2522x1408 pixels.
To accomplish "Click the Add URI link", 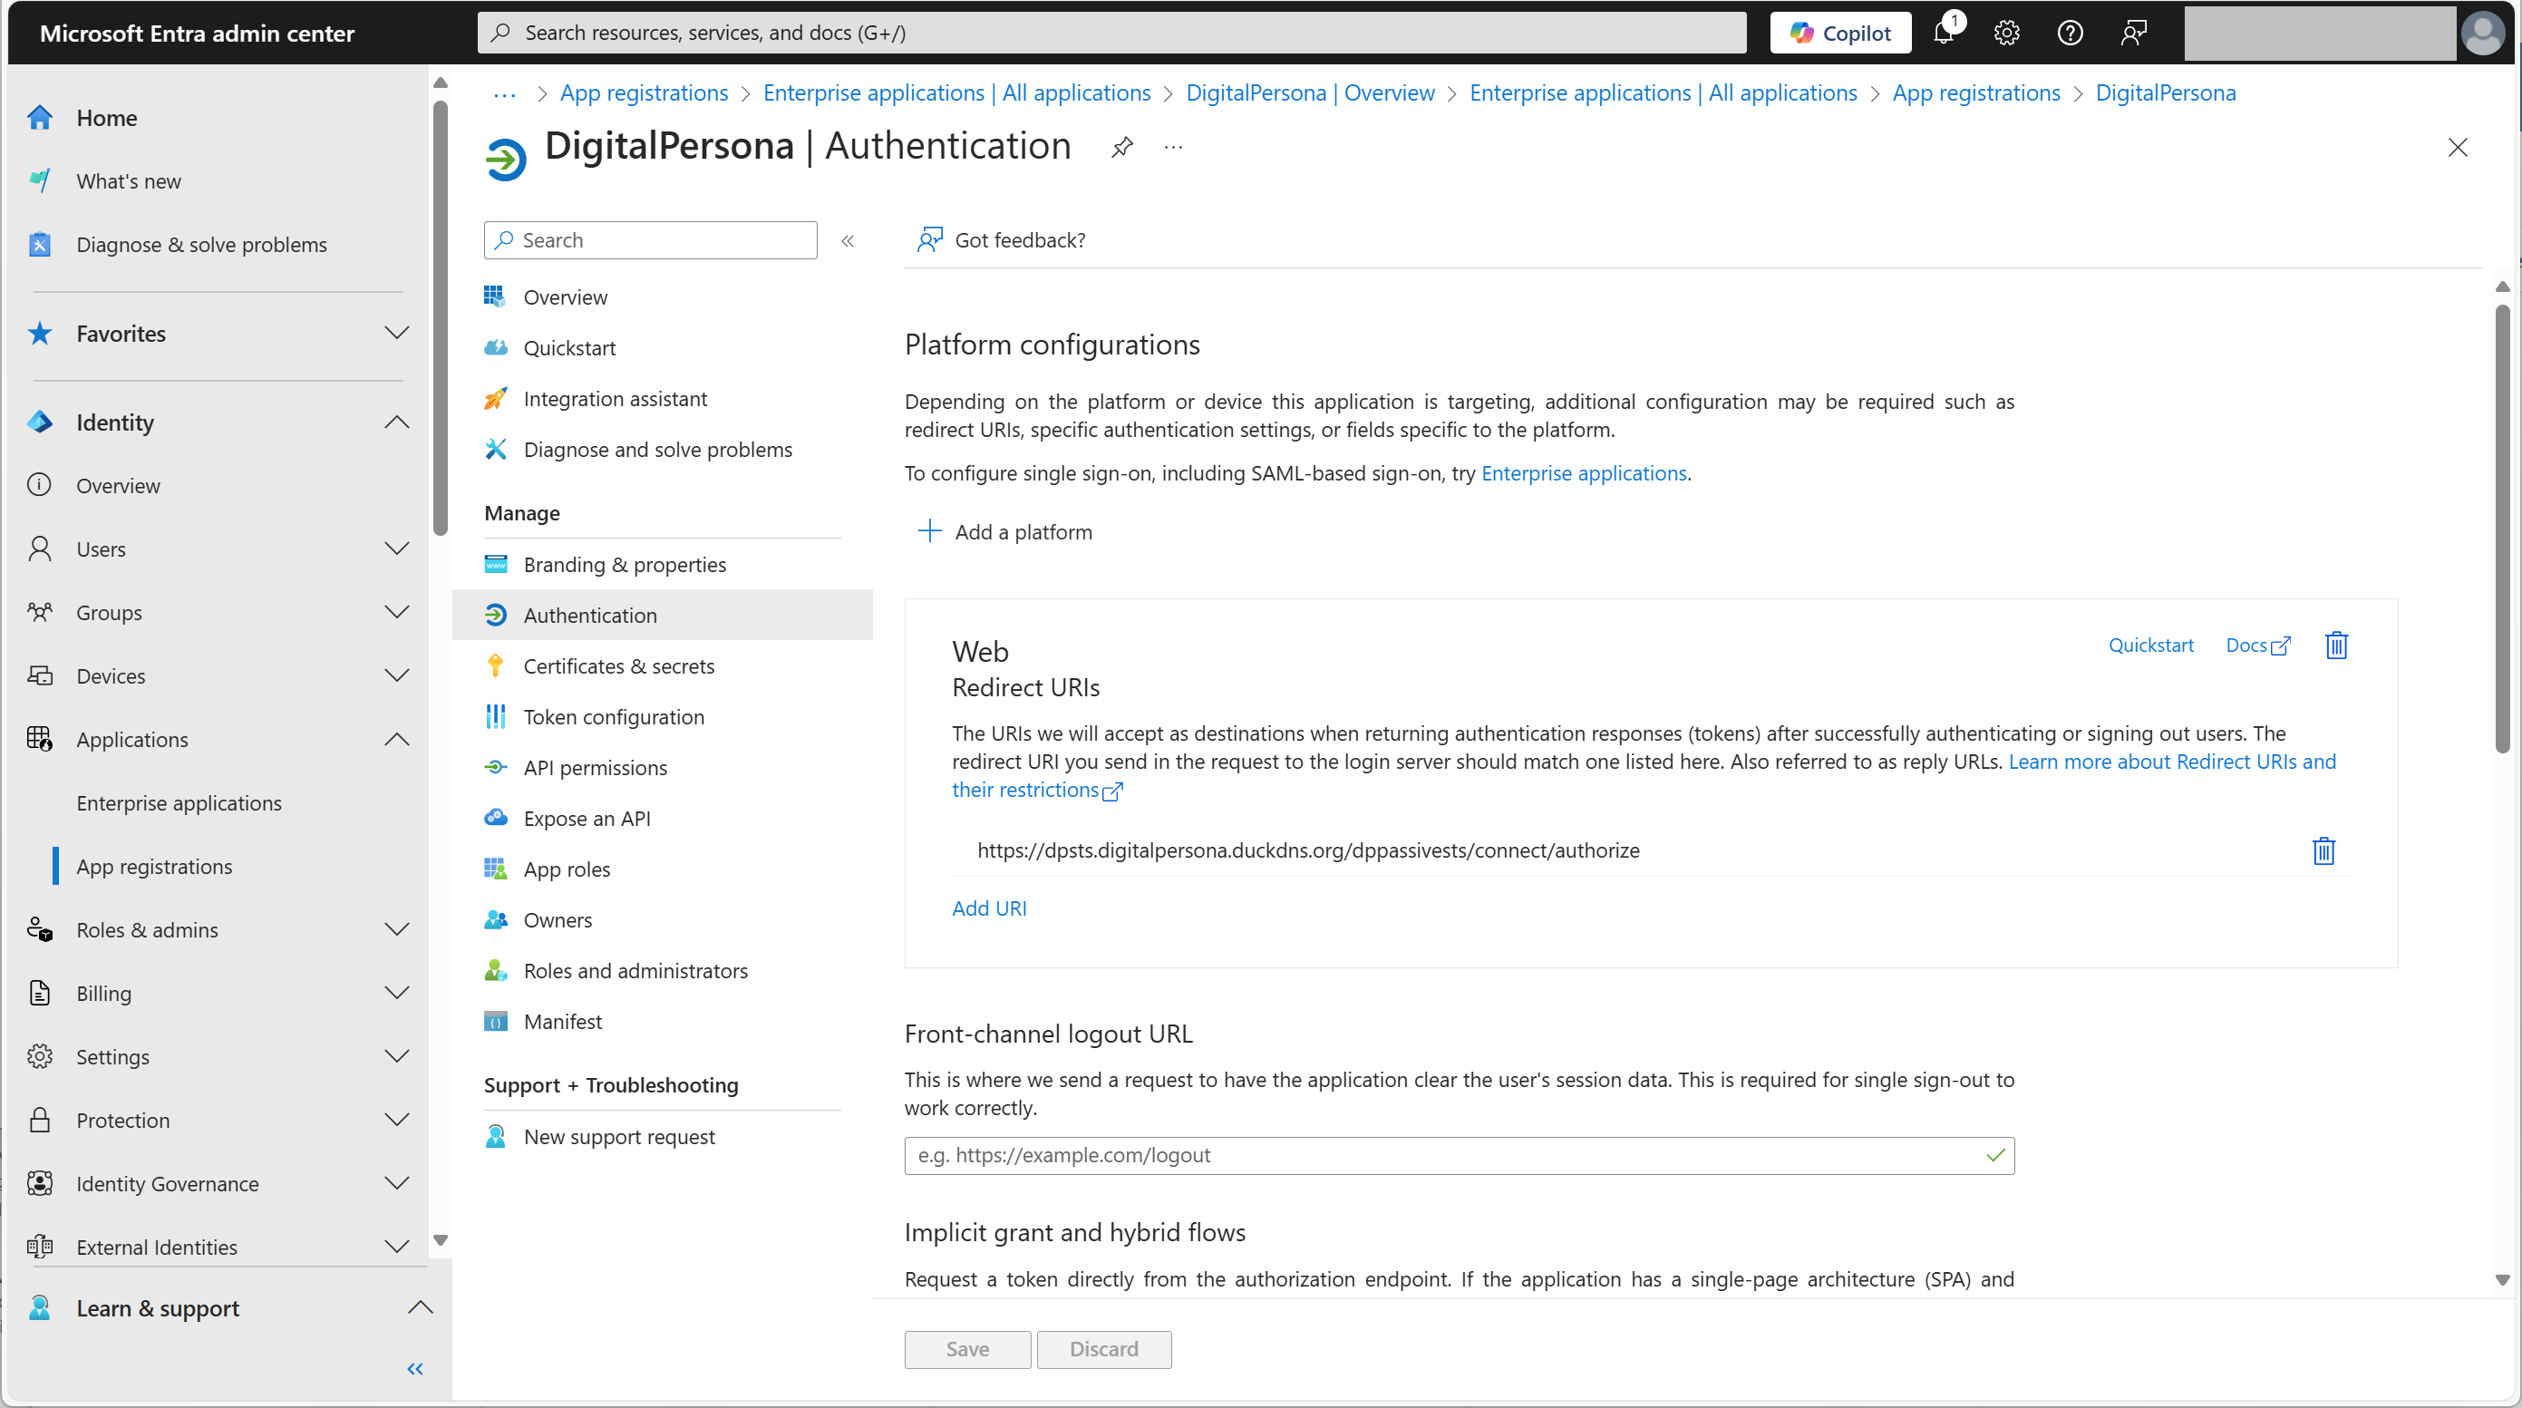I will click(x=989, y=908).
